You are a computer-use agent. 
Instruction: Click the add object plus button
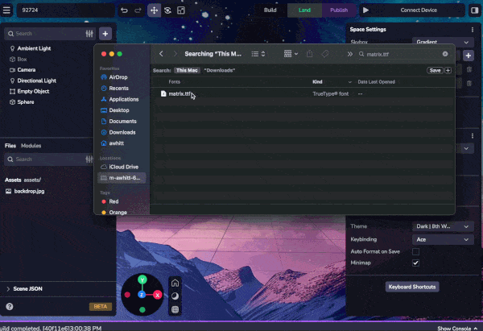(105, 34)
